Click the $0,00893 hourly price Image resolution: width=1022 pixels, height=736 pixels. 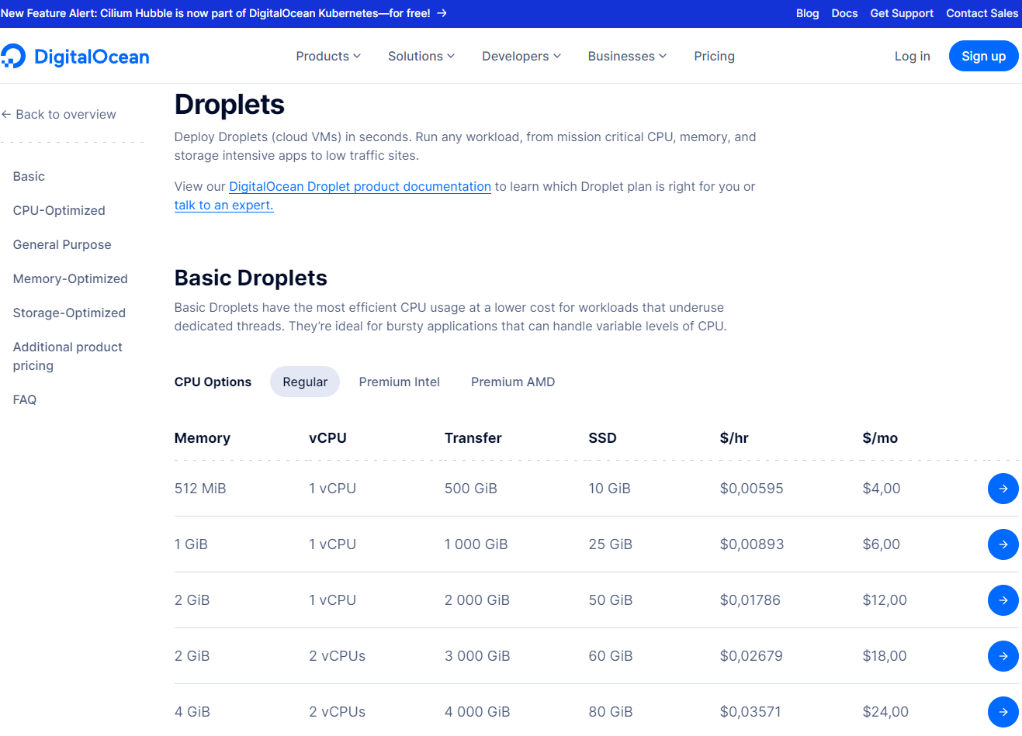[x=751, y=544]
